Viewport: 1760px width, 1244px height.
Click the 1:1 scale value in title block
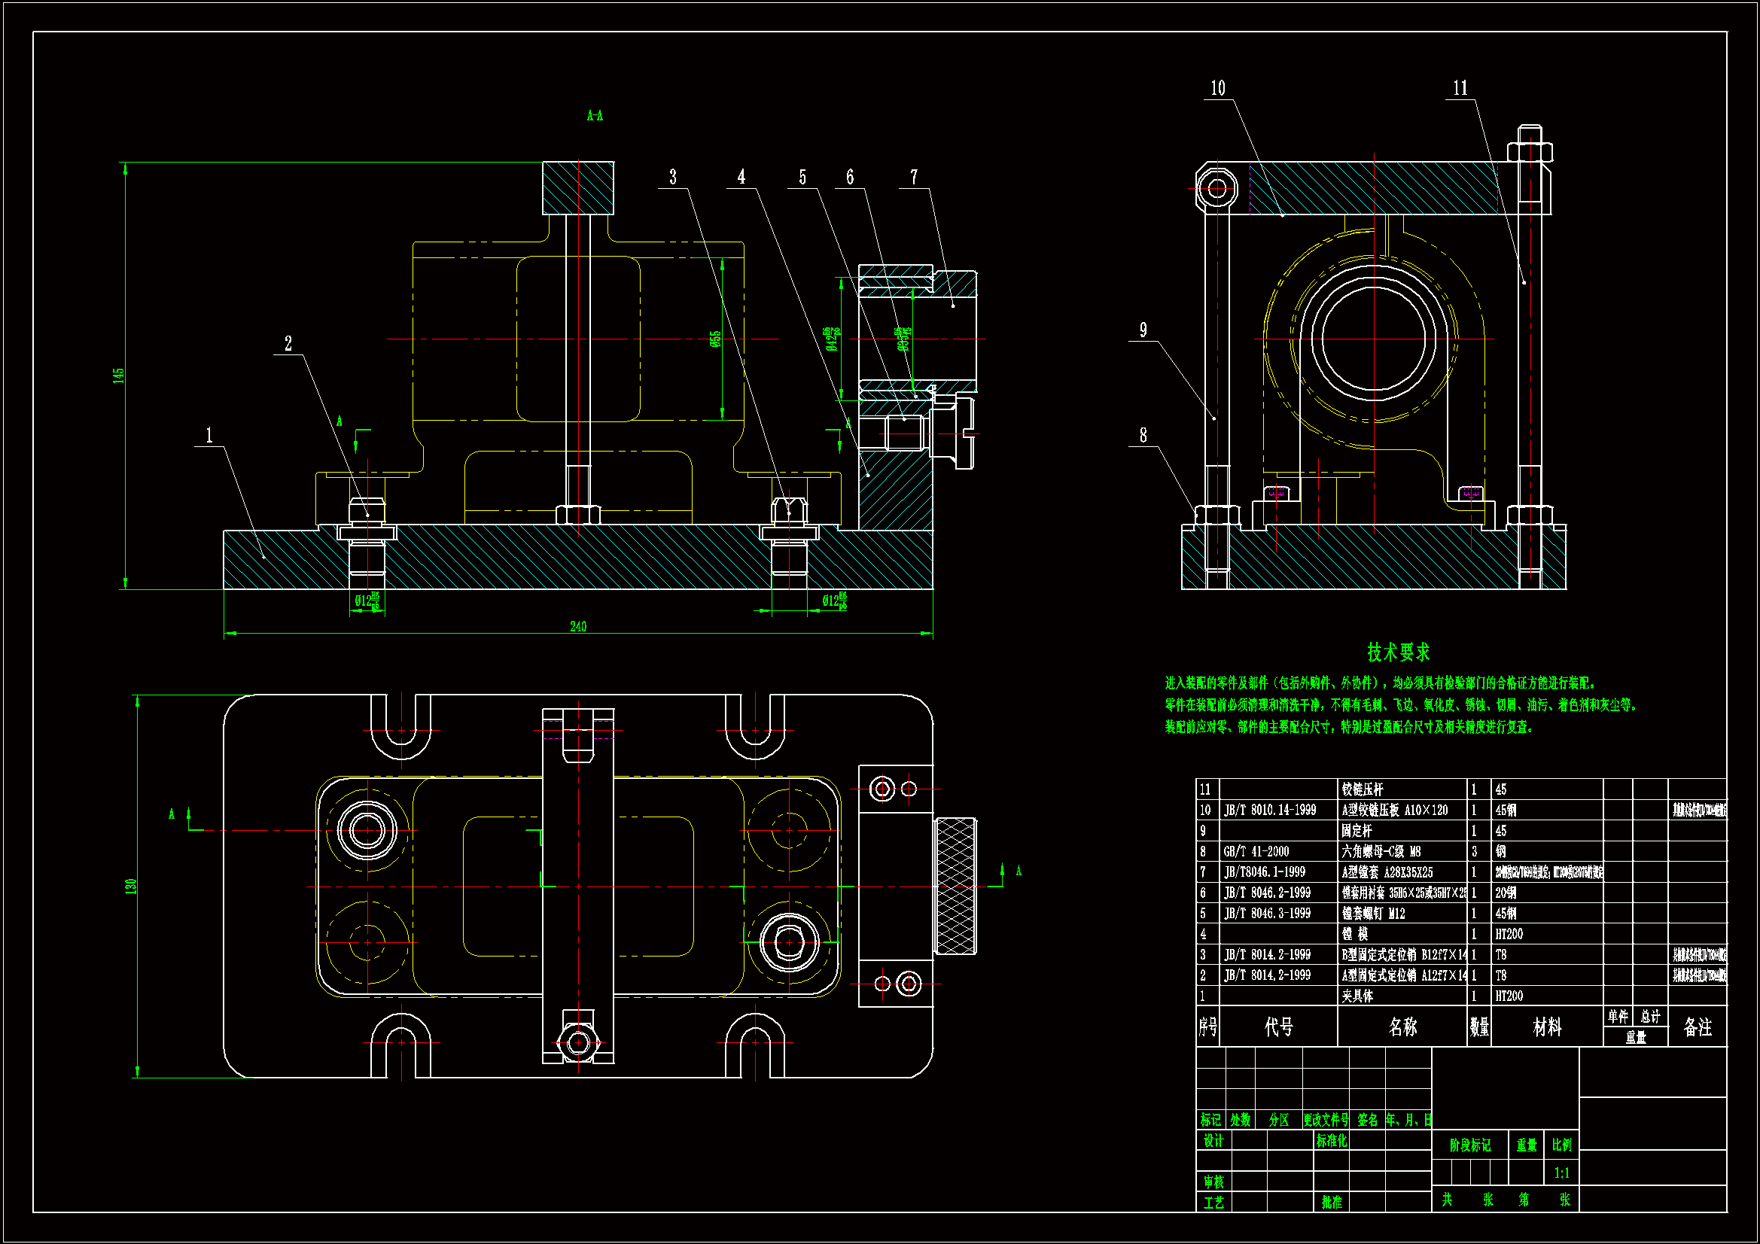pyautogui.click(x=1561, y=1173)
